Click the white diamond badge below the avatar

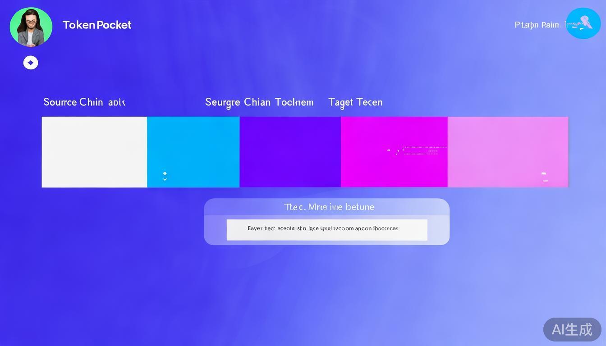point(31,63)
